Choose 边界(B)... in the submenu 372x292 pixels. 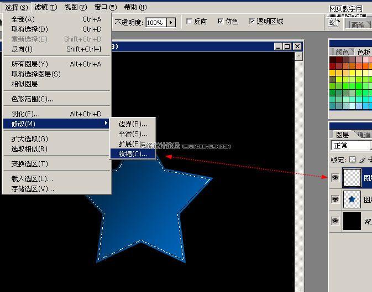[x=133, y=124]
